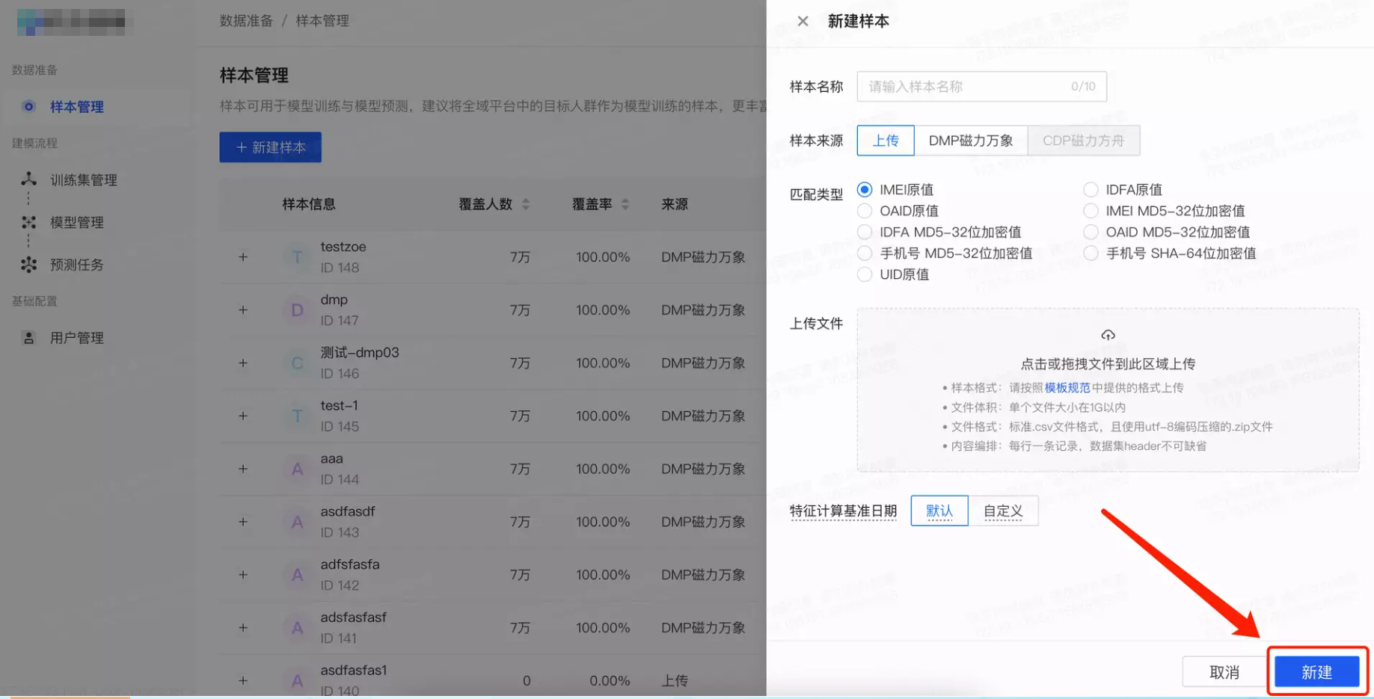
Task: Choose 手机号 MD5-32位加密值 option
Action: tap(865, 253)
